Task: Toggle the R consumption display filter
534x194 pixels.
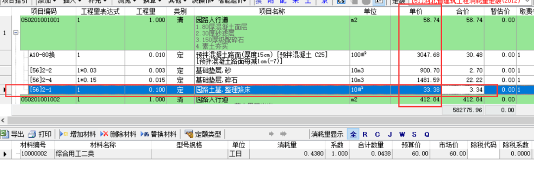Action: point(365,134)
